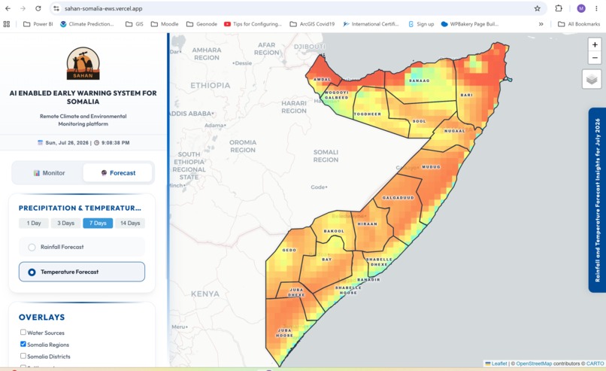Image resolution: width=606 pixels, height=371 pixels.
Task: Open the purple profile avatar
Action: click(581, 8)
